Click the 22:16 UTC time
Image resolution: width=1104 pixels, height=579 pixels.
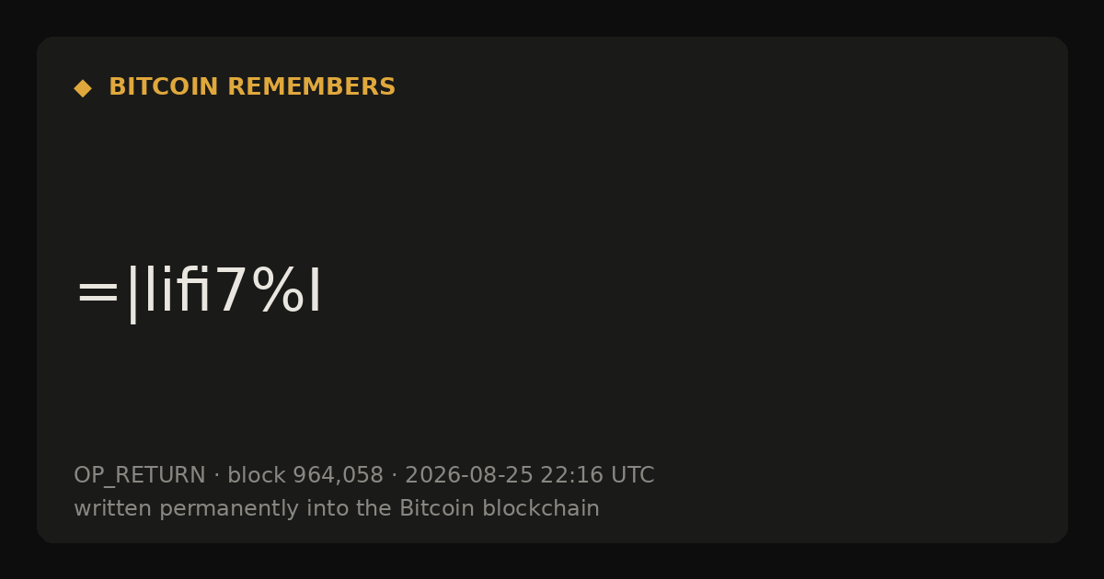[597, 476]
